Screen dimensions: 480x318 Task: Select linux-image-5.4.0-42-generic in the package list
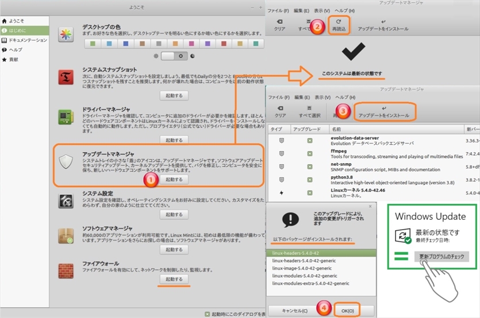pyautogui.click(x=321, y=268)
